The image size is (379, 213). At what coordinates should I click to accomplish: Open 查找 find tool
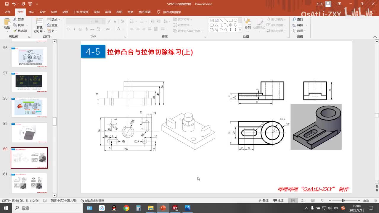coord(298,20)
